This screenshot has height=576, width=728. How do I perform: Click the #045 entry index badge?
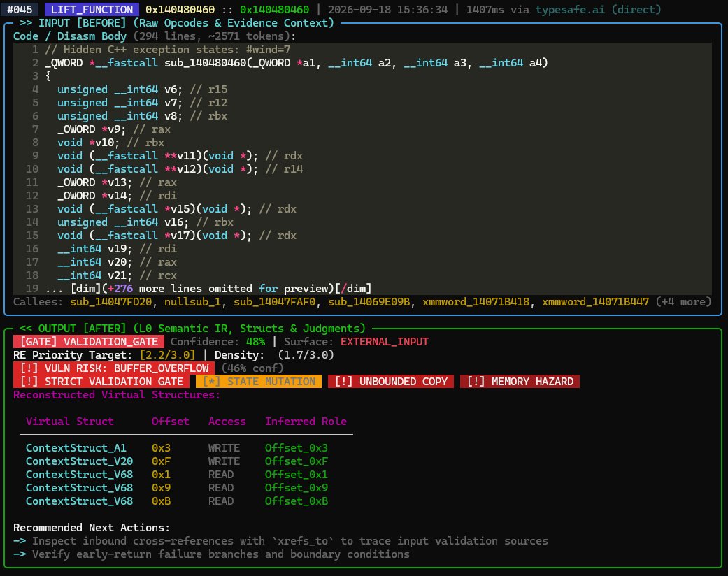(x=20, y=9)
